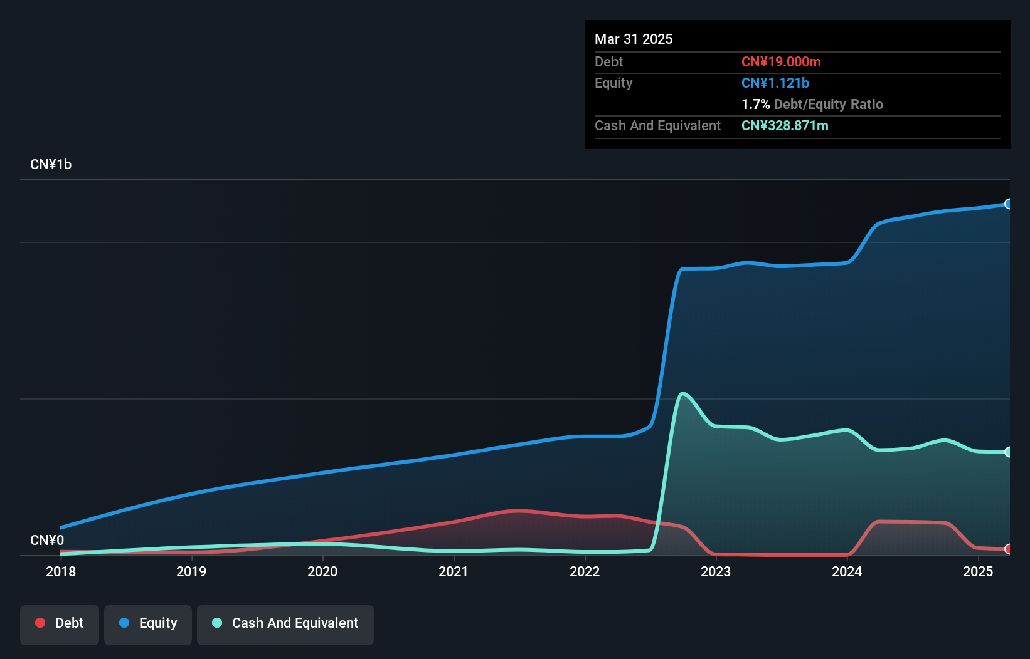
Task: Click the Cash And Equivalent end-of-line marker
Action: [x=1008, y=452]
